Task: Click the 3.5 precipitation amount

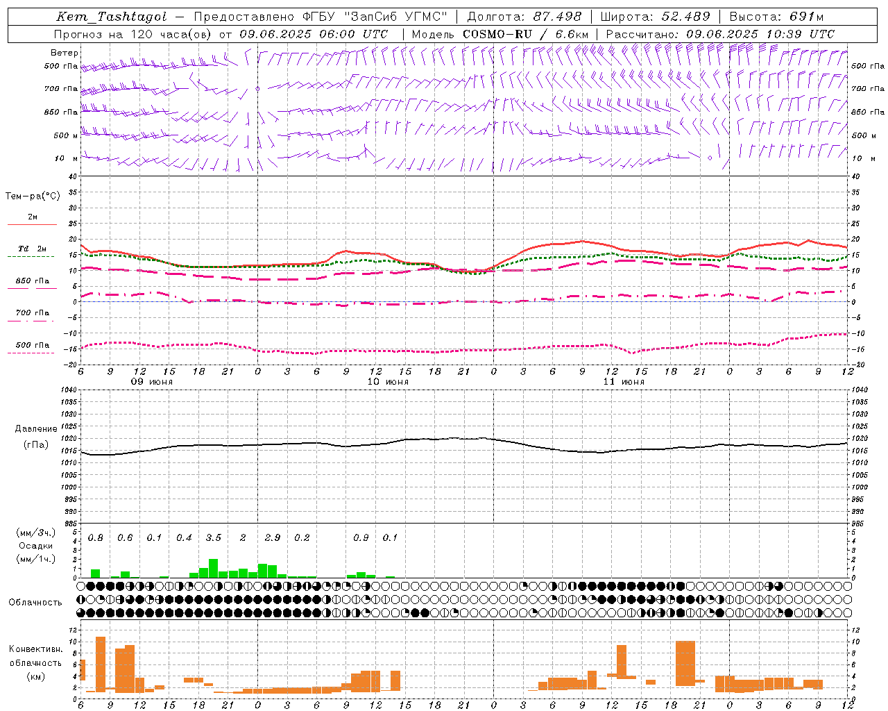Action: coord(214,538)
